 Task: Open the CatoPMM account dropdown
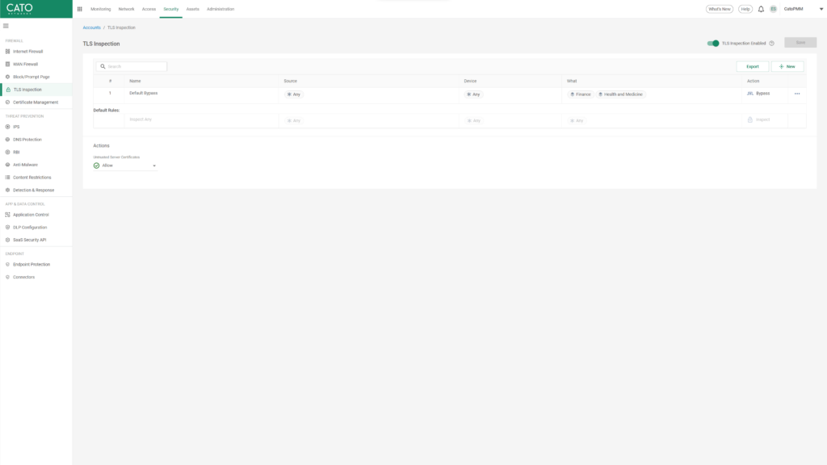tap(795, 9)
